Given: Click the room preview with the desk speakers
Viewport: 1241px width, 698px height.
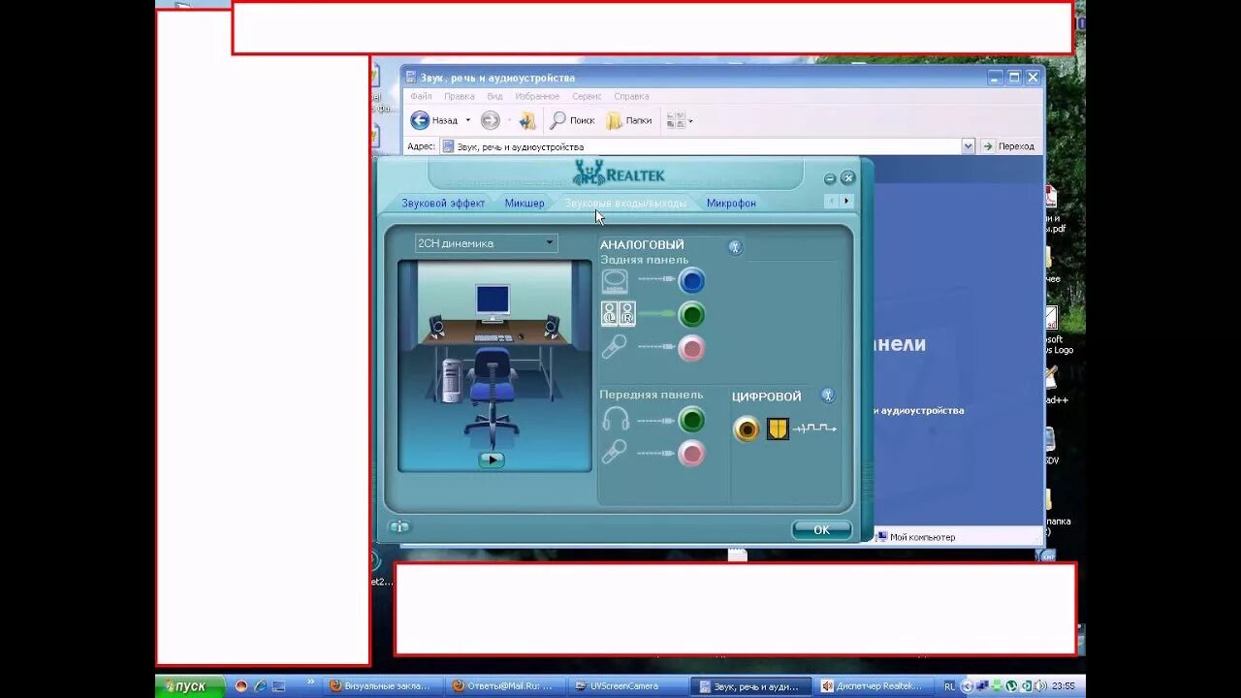Looking at the screenshot, I should 494,366.
